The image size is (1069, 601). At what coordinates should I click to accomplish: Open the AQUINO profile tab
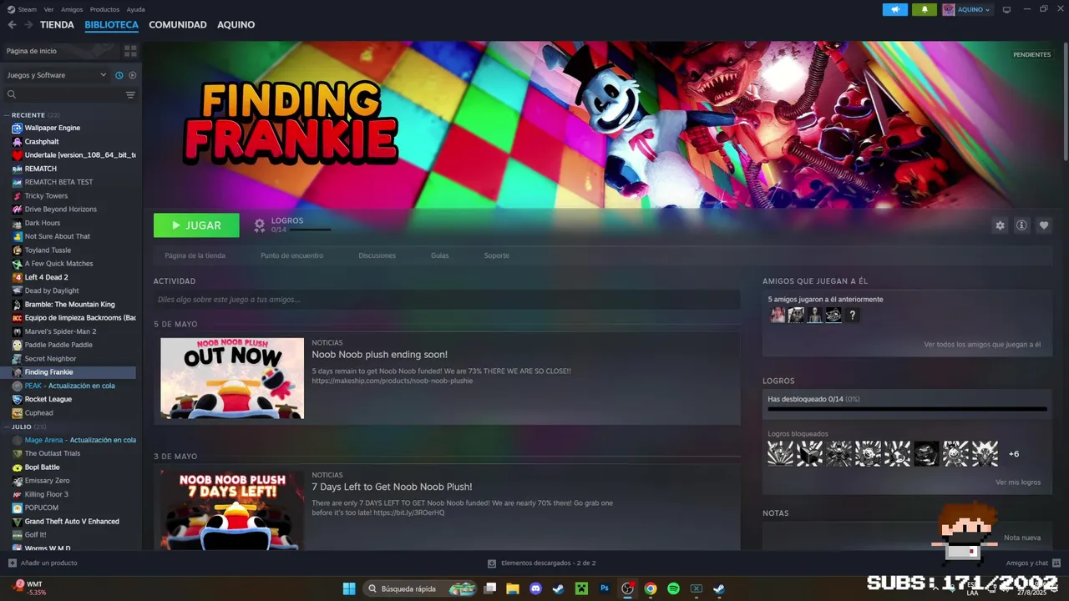click(x=236, y=25)
